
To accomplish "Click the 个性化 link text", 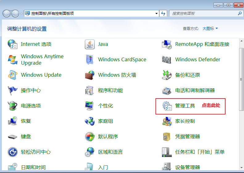I will (x=105, y=106).
